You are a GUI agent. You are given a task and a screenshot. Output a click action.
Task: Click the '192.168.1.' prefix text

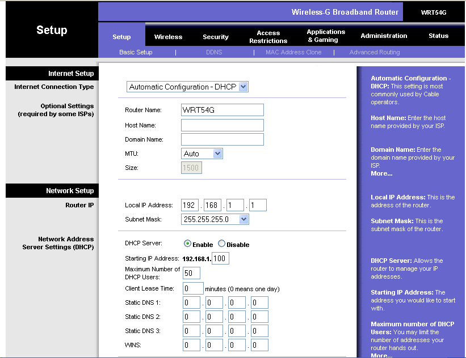point(196,259)
